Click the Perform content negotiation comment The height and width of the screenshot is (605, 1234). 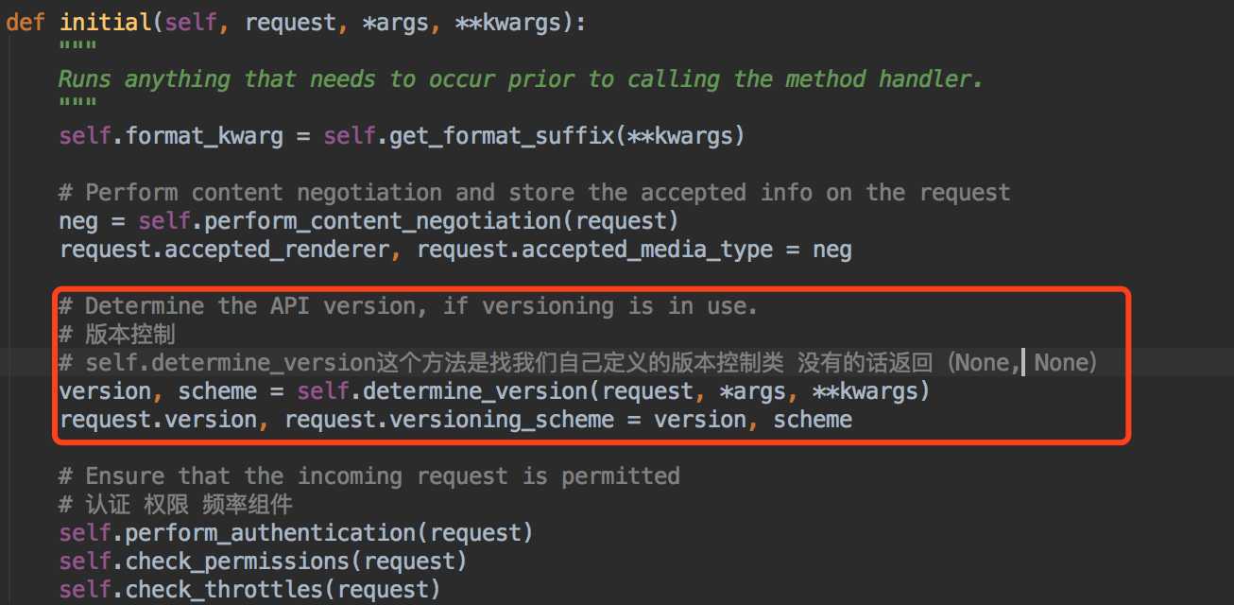(x=535, y=193)
